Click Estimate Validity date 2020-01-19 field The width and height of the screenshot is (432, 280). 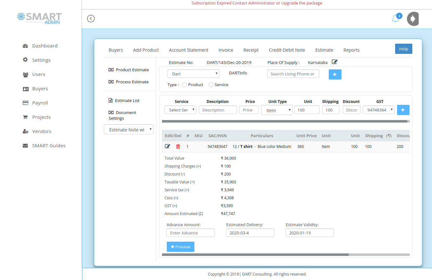310,233
